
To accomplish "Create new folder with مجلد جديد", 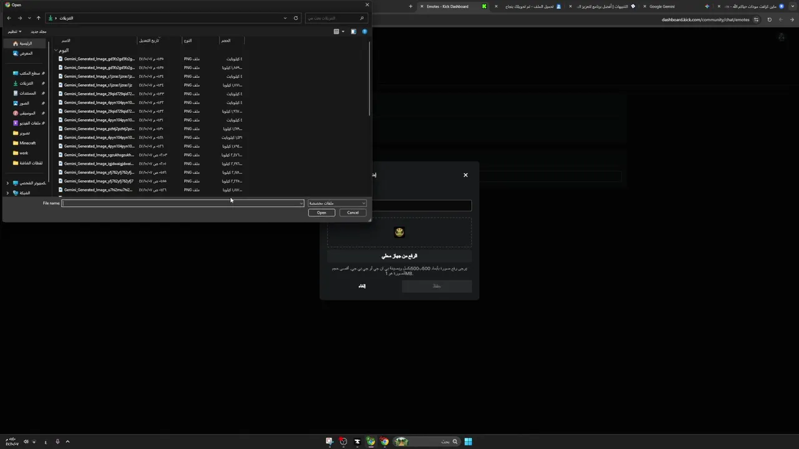I will click(39, 31).
